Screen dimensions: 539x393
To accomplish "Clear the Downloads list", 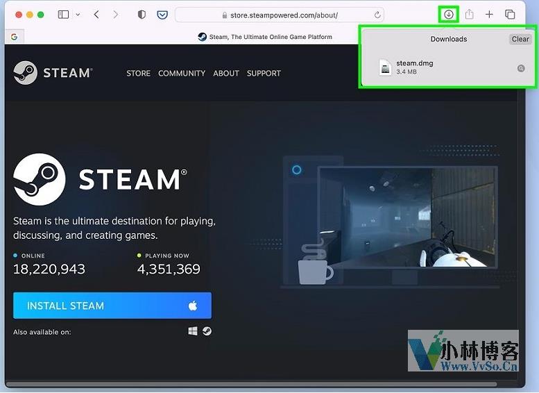I will tap(520, 40).
